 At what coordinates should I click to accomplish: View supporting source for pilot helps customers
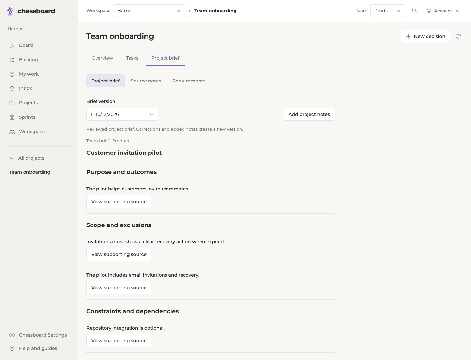click(119, 202)
